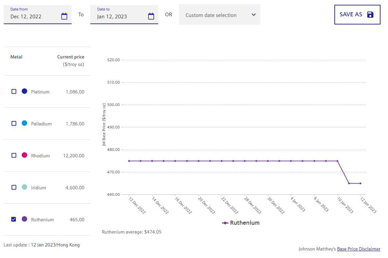Click the Palladium light blue color dot
Screen dimensions: 388x258
coord(24,123)
